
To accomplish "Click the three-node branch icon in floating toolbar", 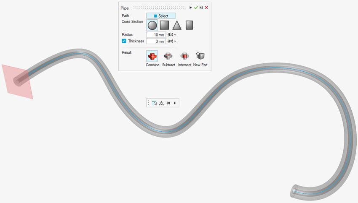I will tap(161, 103).
